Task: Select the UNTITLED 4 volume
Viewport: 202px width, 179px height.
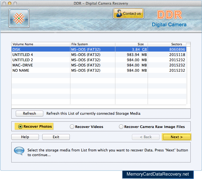Action: pos(99,55)
